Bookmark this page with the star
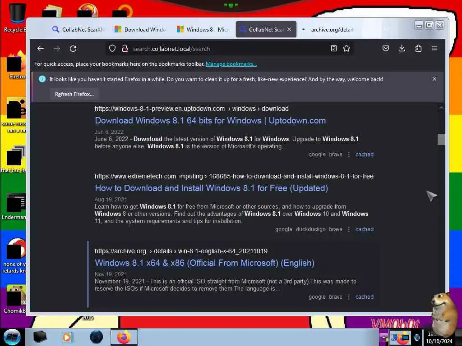Screen dimensions: 462x346 pos(346,49)
